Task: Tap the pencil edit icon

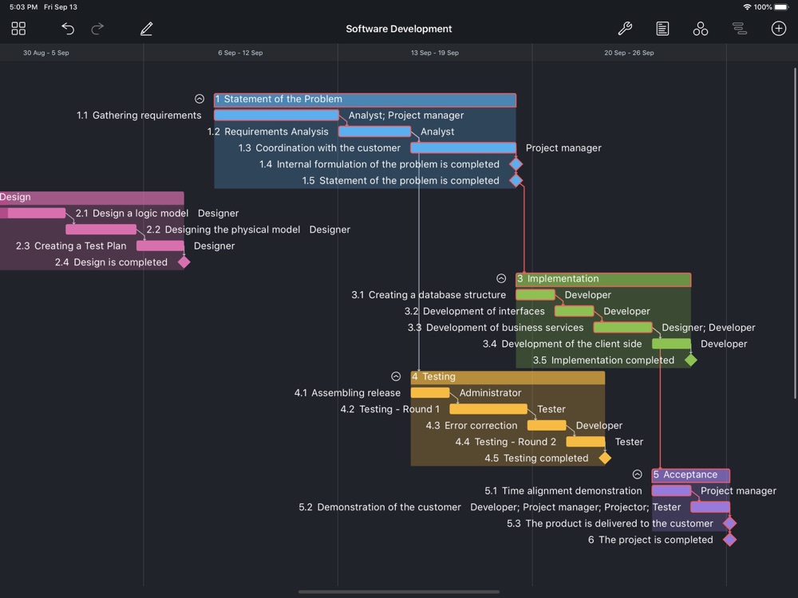Action: pos(146,29)
